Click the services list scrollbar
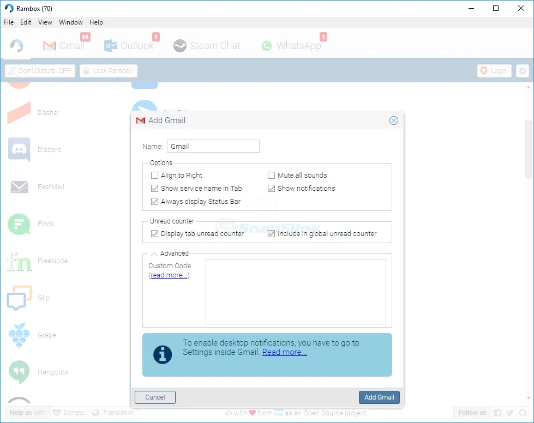Image resolution: width=534 pixels, height=423 pixels. tap(529, 149)
